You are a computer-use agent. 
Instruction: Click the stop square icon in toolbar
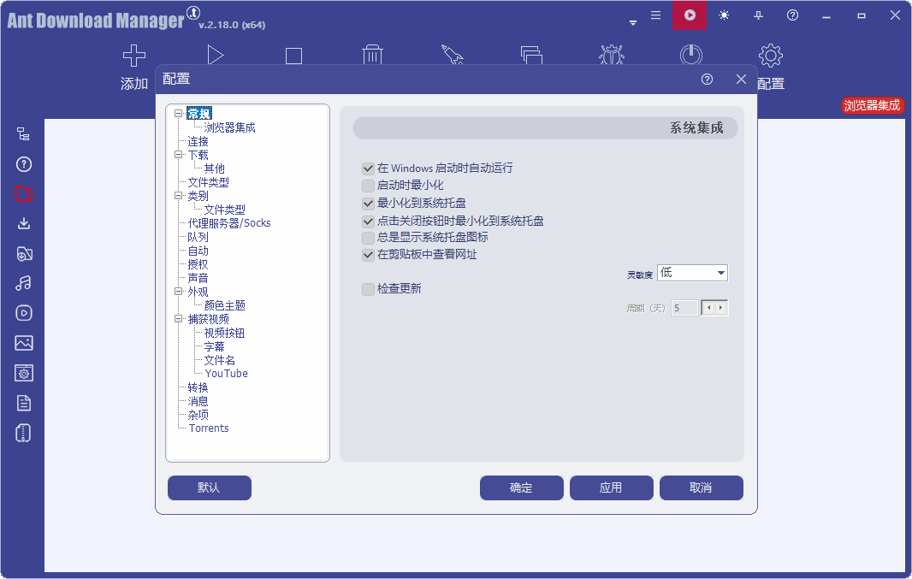click(293, 56)
